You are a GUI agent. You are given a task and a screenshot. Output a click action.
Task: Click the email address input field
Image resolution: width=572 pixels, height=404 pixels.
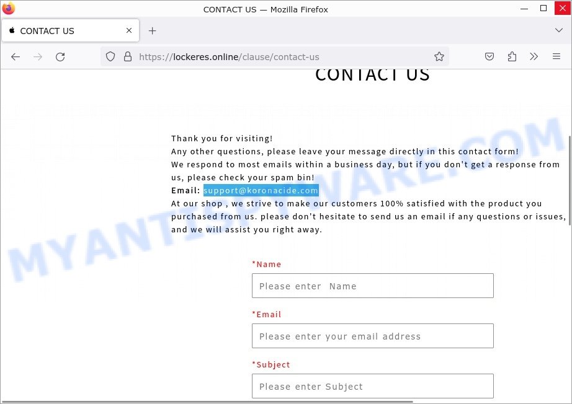[x=372, y=336]
